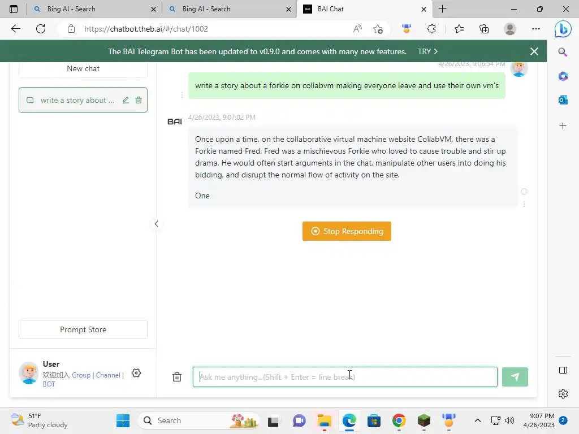Image resolution: width=579 pixels, height=434 pixels.
Task: Select the BAI Chat tab
Action: (x=365, y=9)
